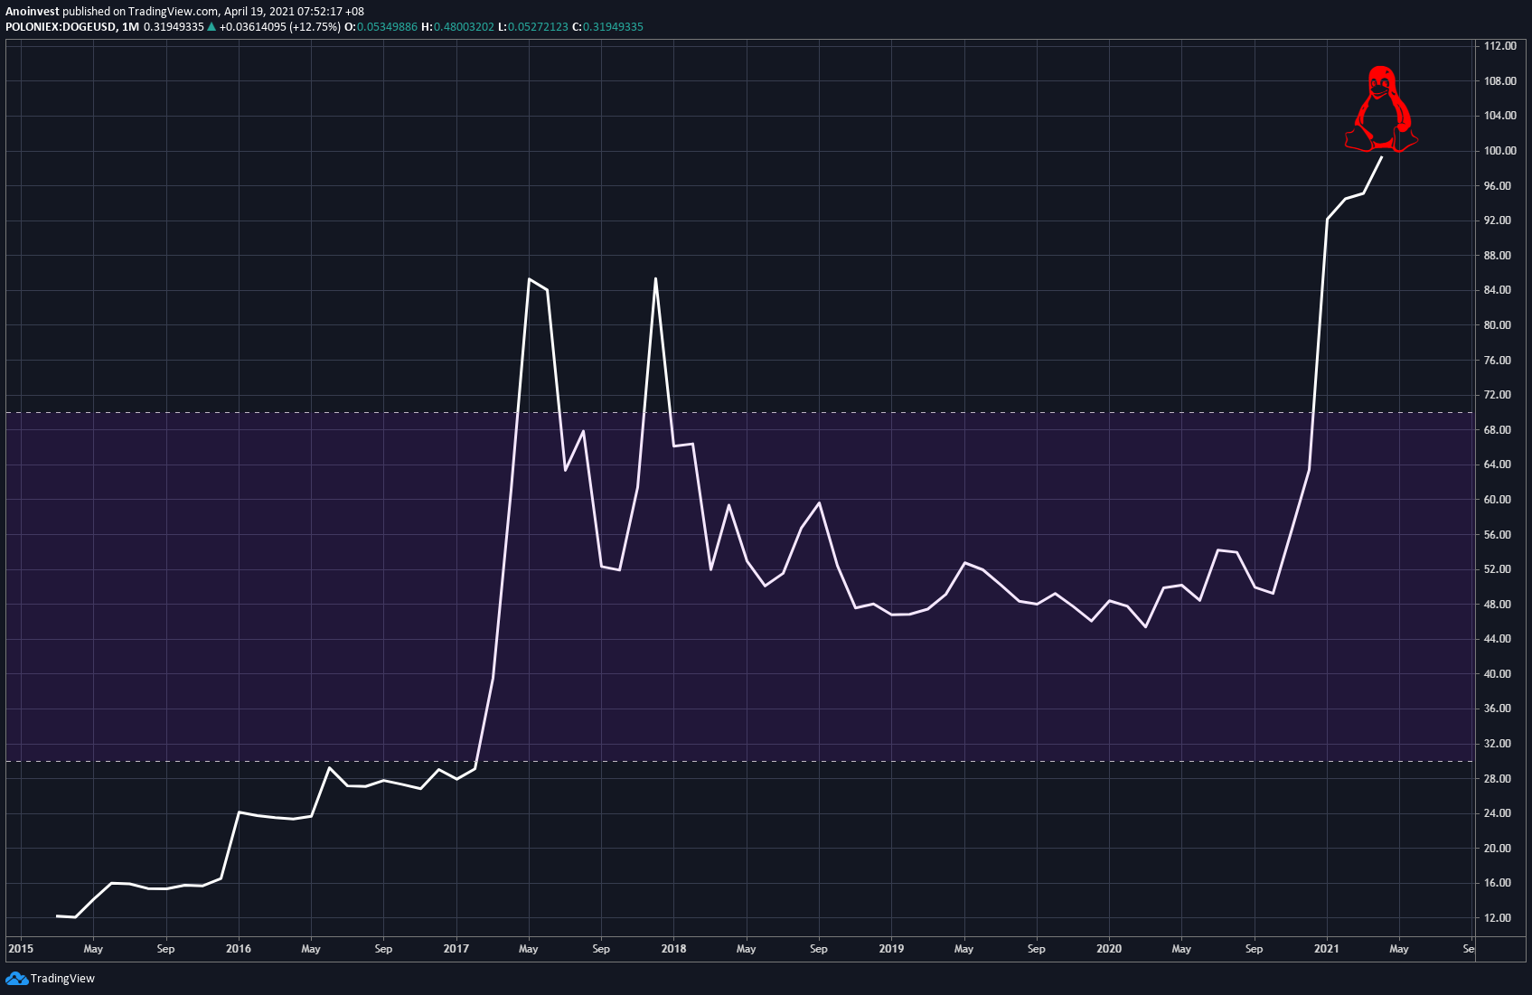This screenshot has height=995, width=1532.
Task: Click the 2015 time axis label
Action: click(21, 949)
